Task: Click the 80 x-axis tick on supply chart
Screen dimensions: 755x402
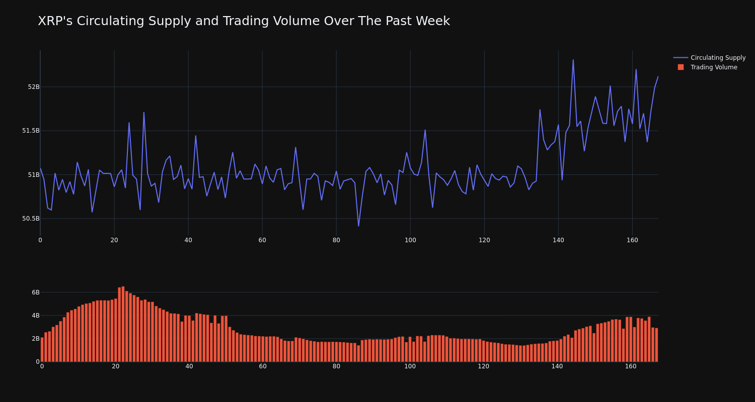Action: 336,240
